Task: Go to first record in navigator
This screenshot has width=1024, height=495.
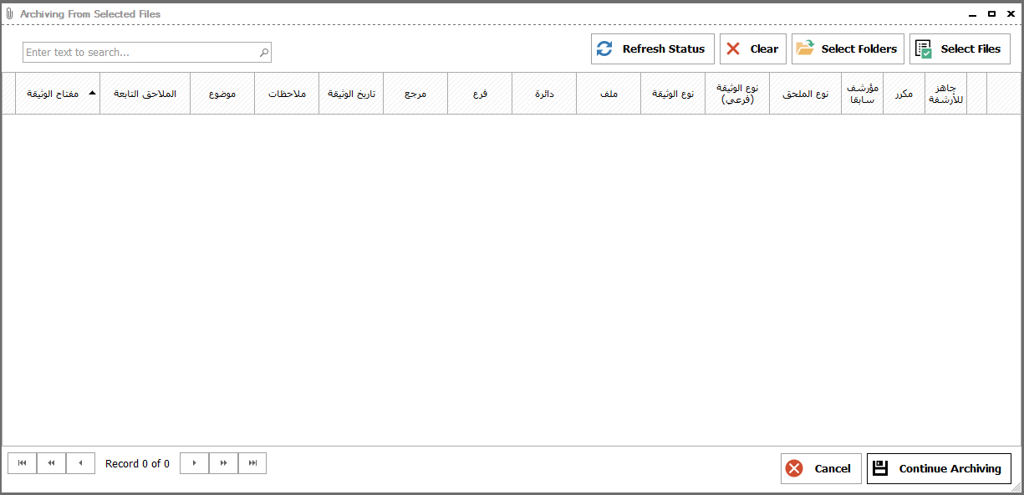Action: [x=23, y=463]
